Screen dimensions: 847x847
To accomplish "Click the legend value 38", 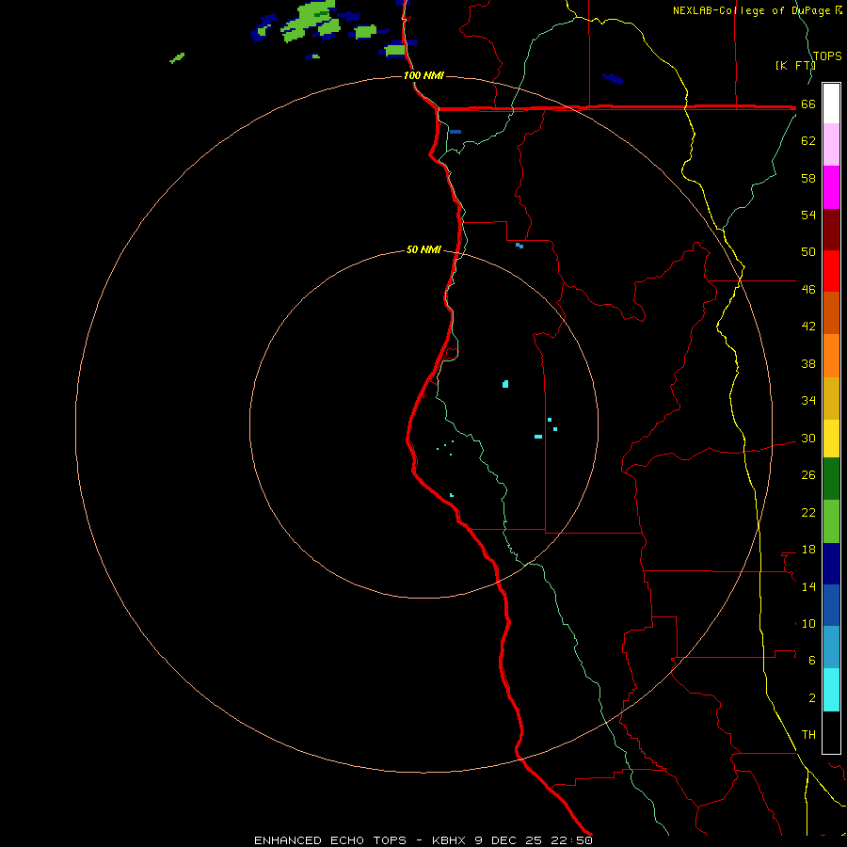I will click(x=808, y=363).
